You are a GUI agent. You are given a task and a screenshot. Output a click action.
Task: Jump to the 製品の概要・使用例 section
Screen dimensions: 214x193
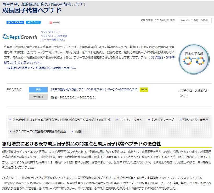pos(196,120)
